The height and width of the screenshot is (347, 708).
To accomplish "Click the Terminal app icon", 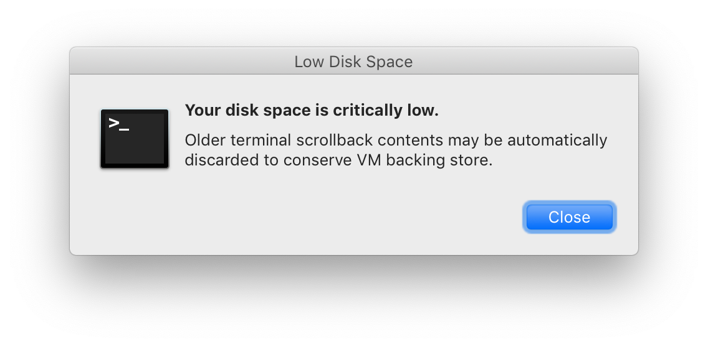I will point(135,139).
